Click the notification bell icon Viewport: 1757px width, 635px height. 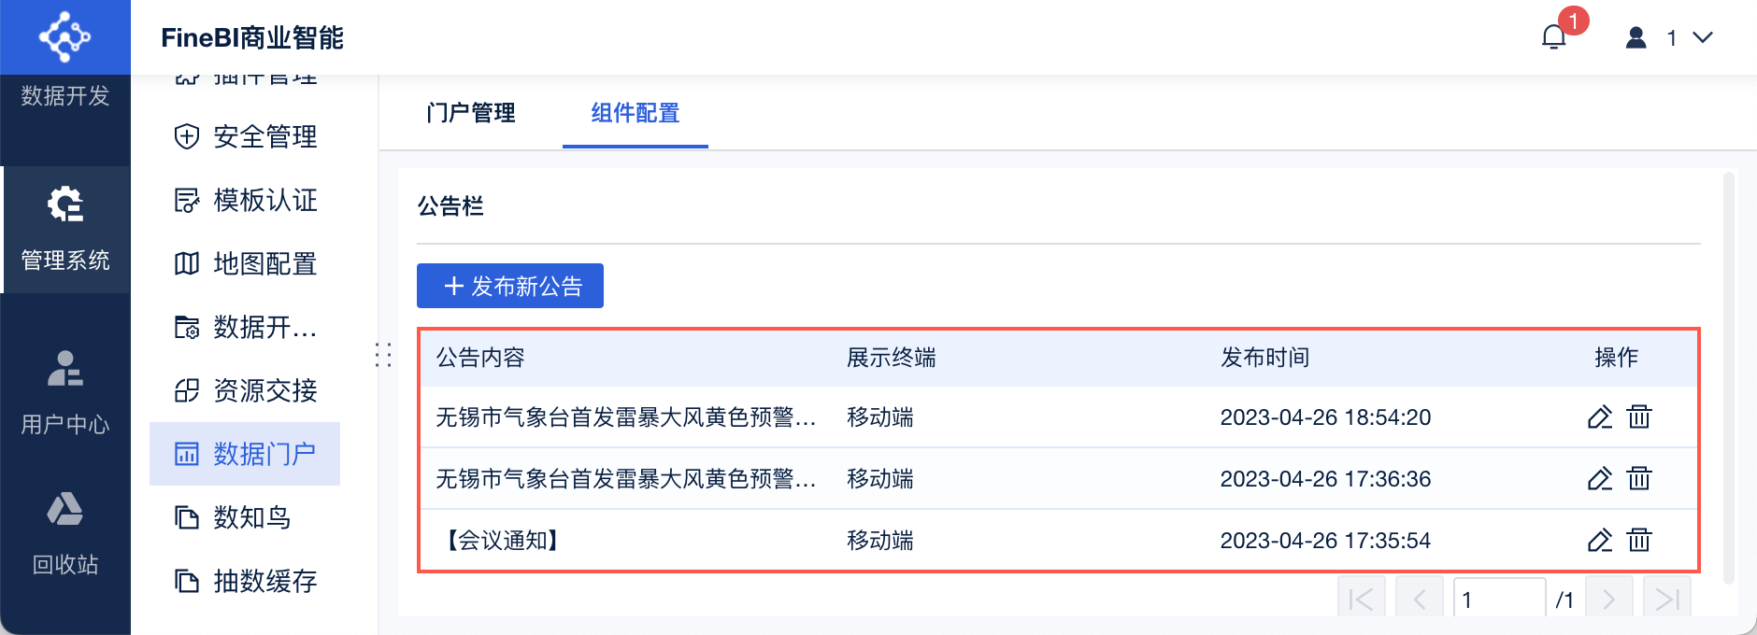tap(1553, 37)
